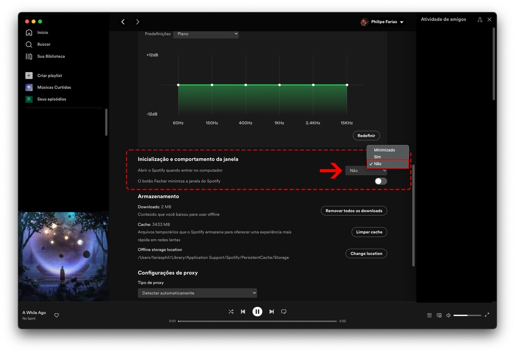Click the heart icon next to A While Ago
Image resolution: width=515 pixels, height=353 pixels.
pyautogui.click(x=57, y=315)
